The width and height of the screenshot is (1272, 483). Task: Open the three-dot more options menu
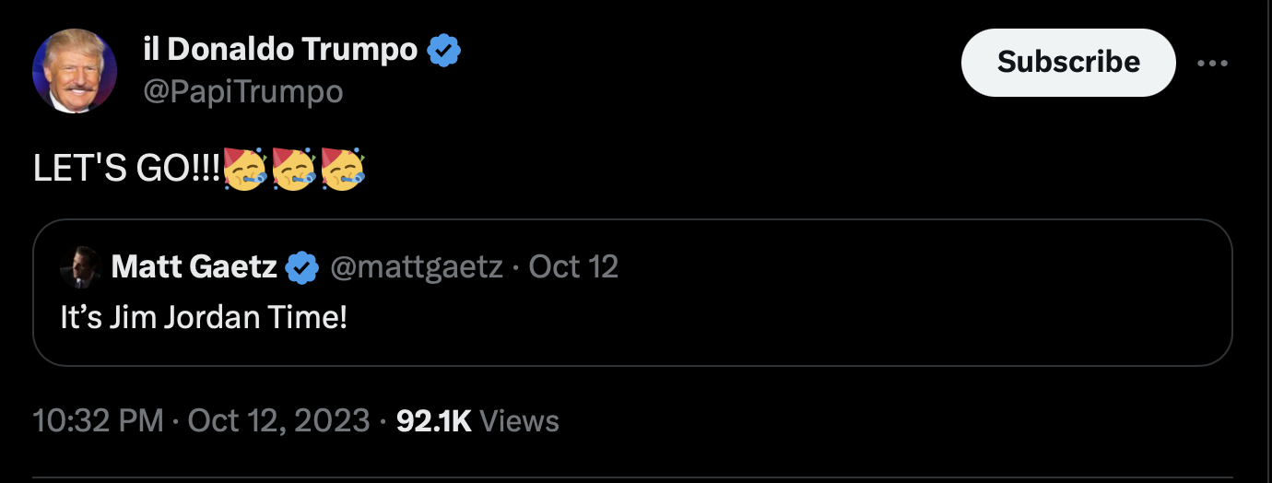(x=1211, y=63)
